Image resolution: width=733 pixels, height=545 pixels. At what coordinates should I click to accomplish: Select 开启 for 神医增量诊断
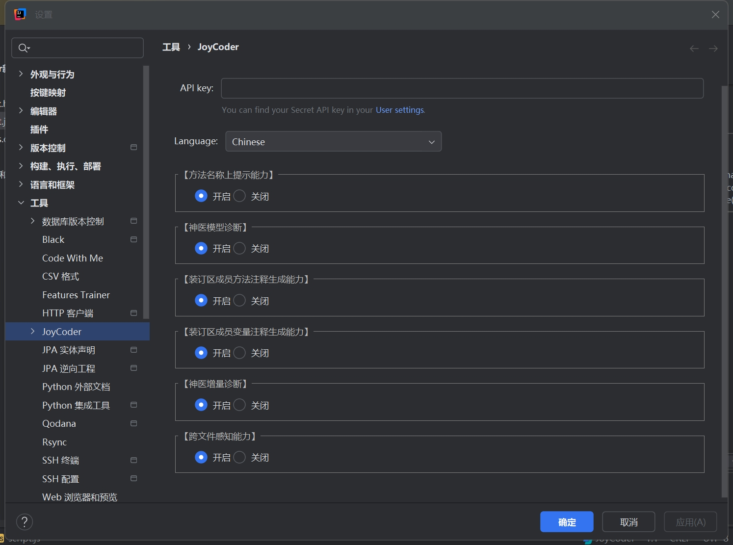[x=201, y=405]
